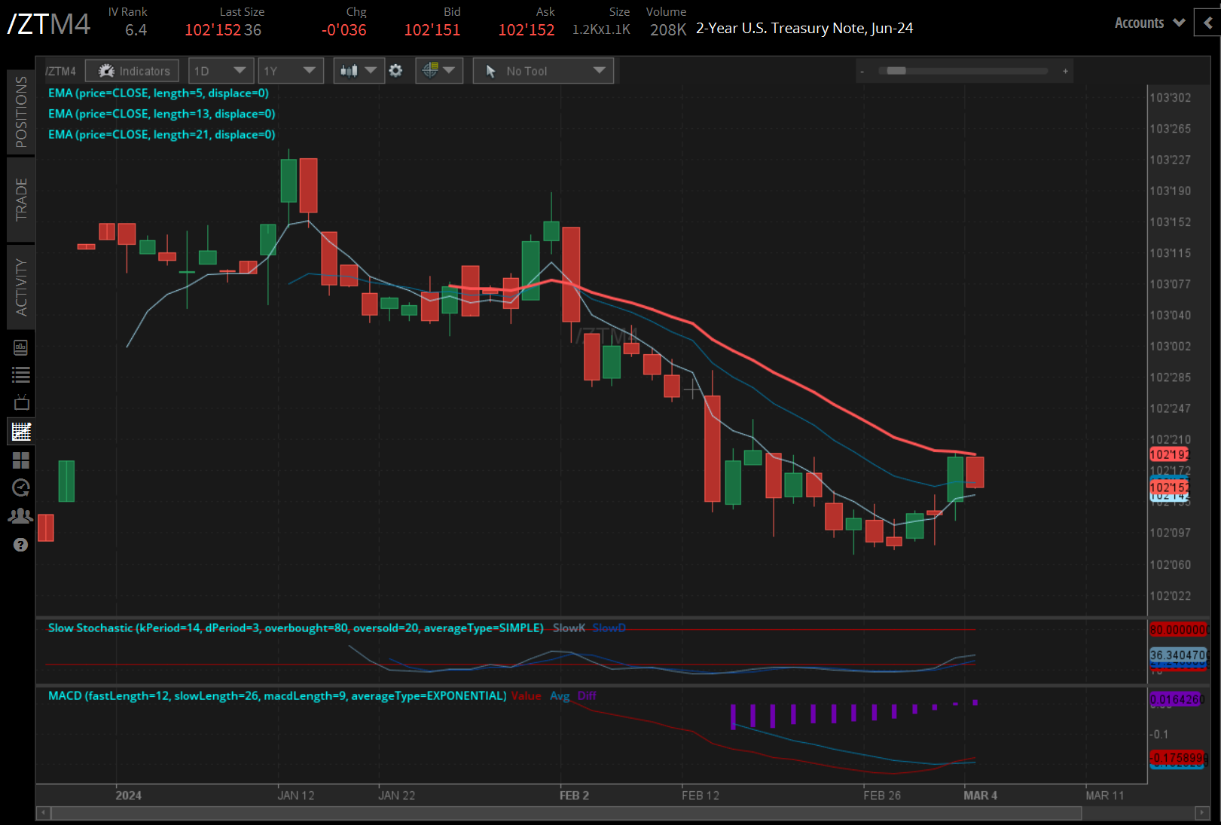Click the Bid price 102'151
The image size is (1221, 825).
pyautogui.click(x=432, y=30)
